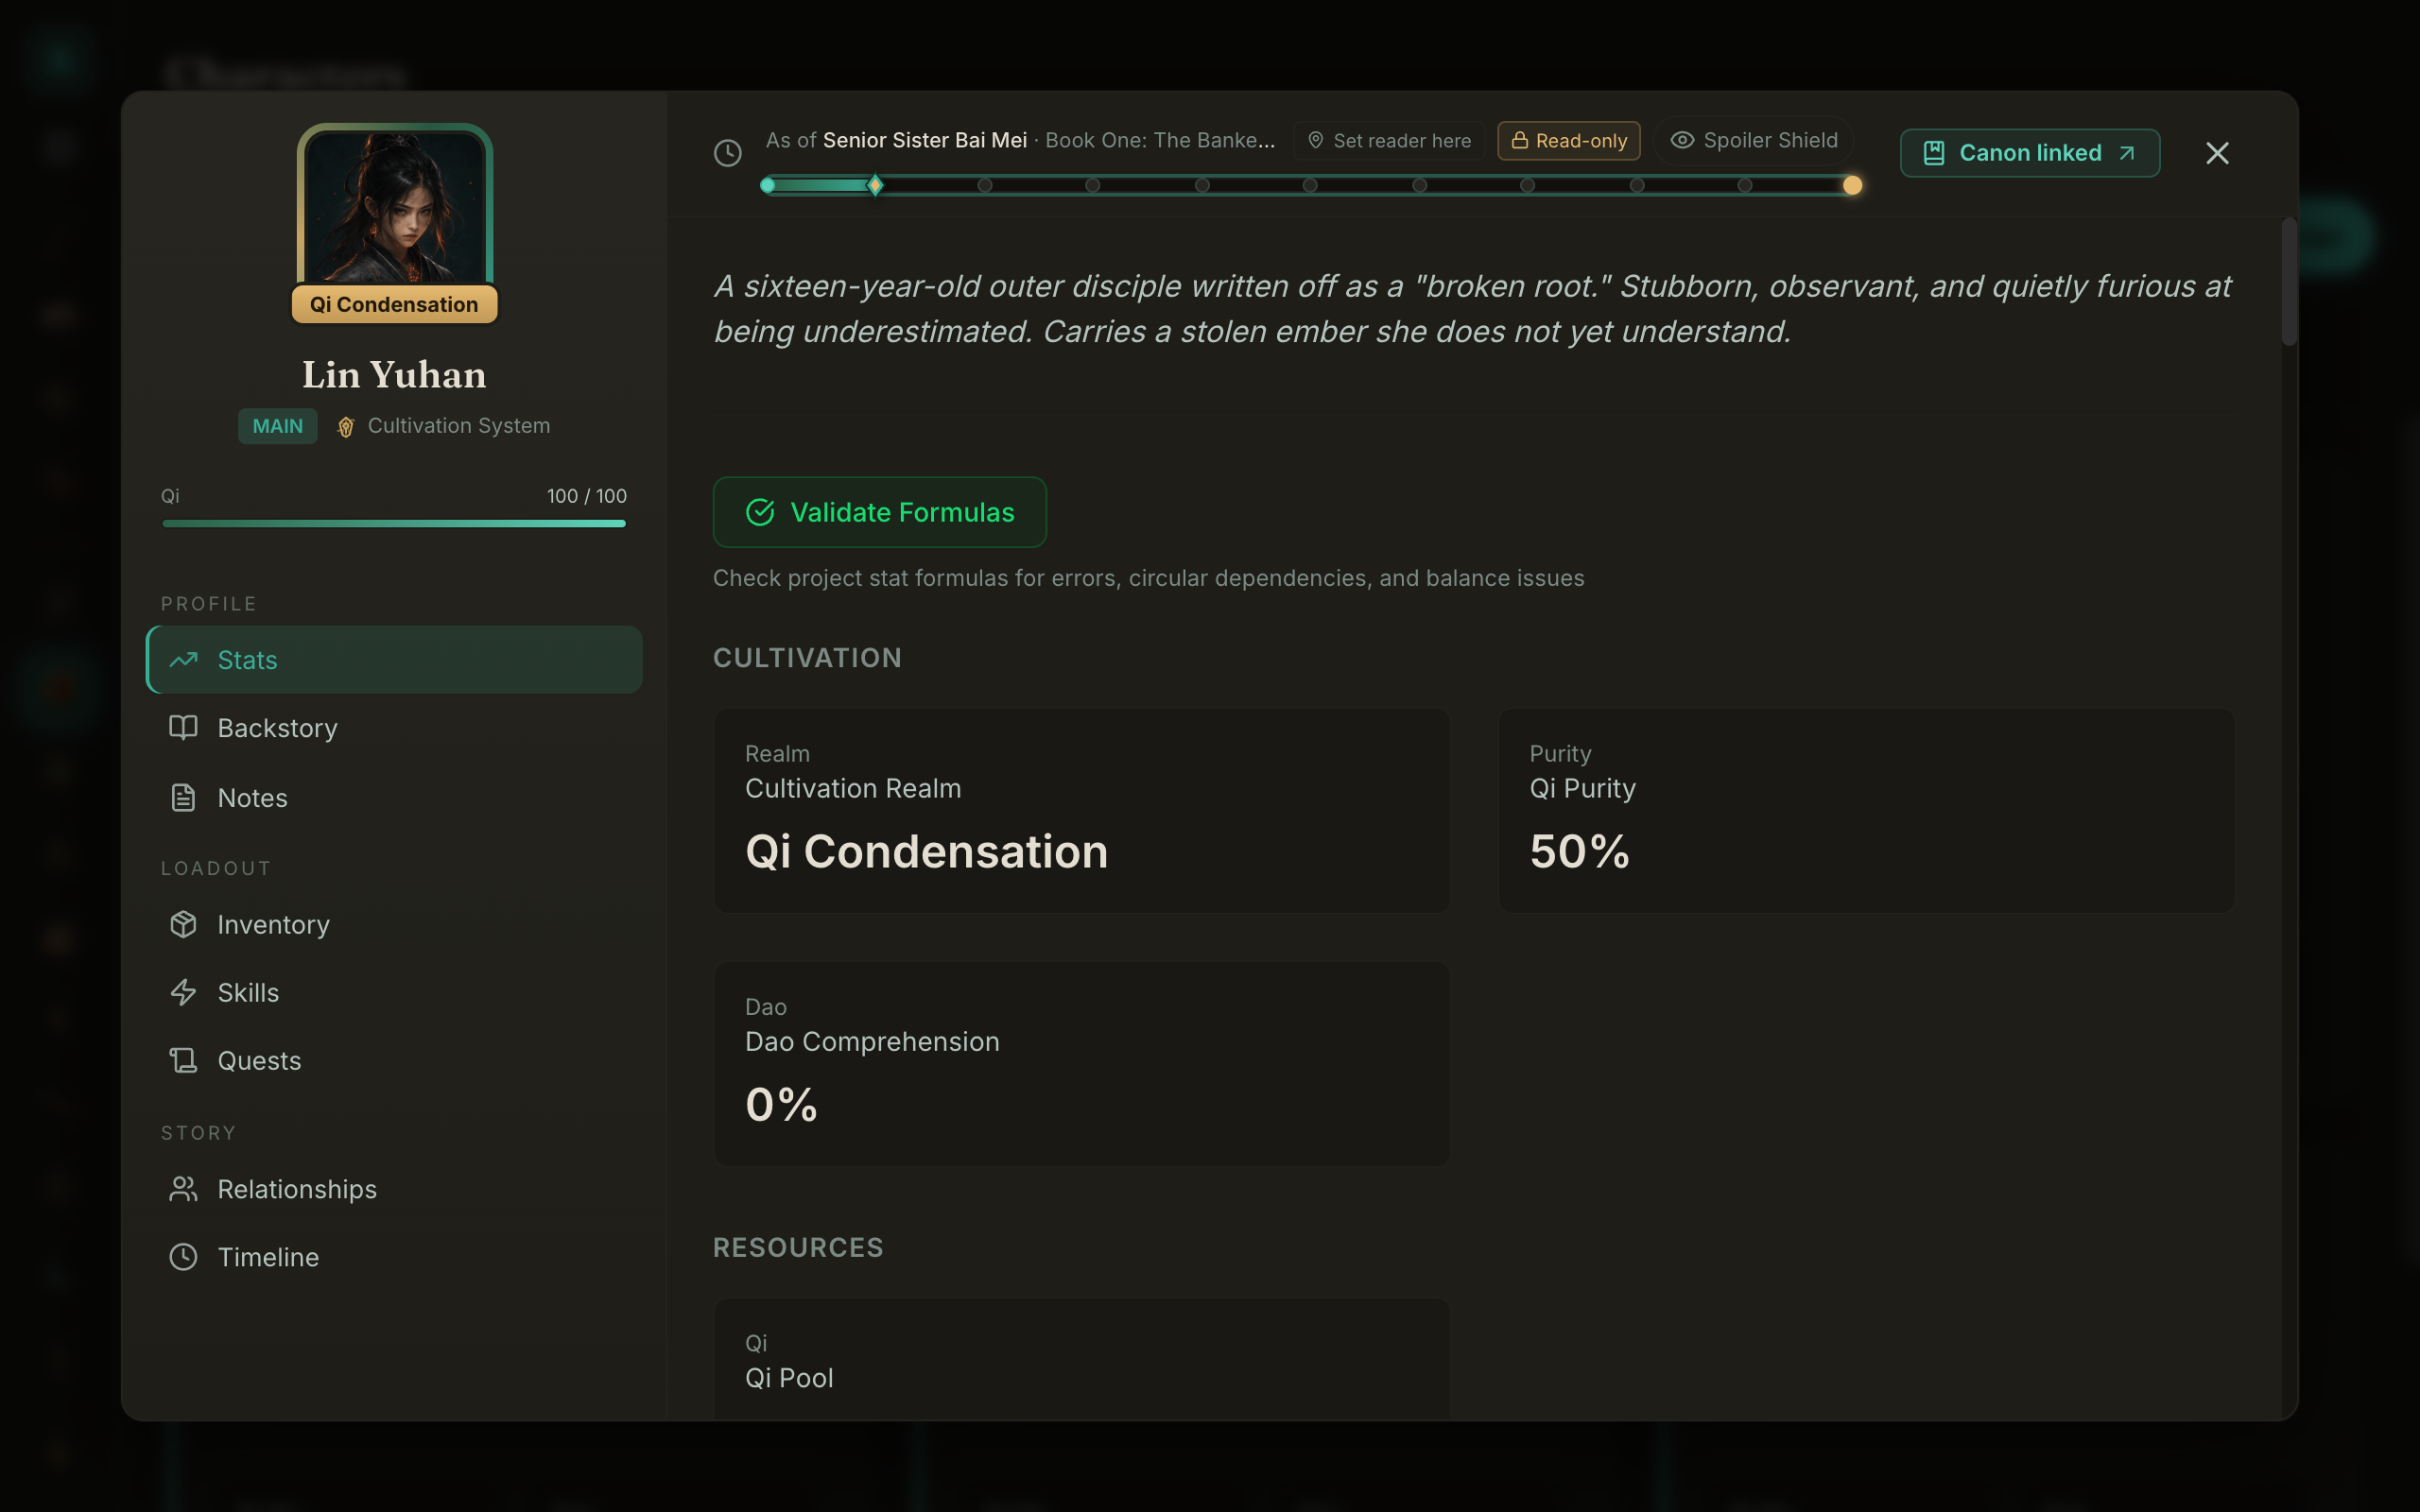Open the character Timeline tab

coord(394,1257)
